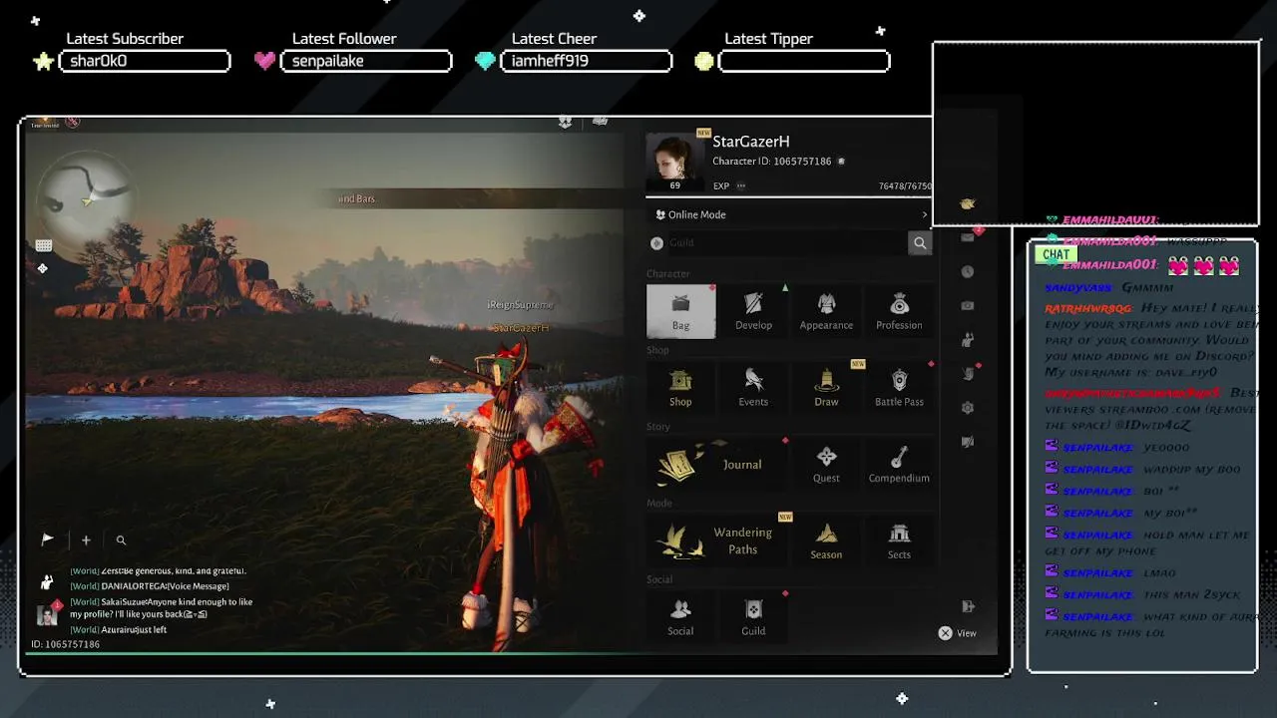The width and height of the screenshot is (1277, 718).
Task: Open the Quest menu
Action: point(826,465)
